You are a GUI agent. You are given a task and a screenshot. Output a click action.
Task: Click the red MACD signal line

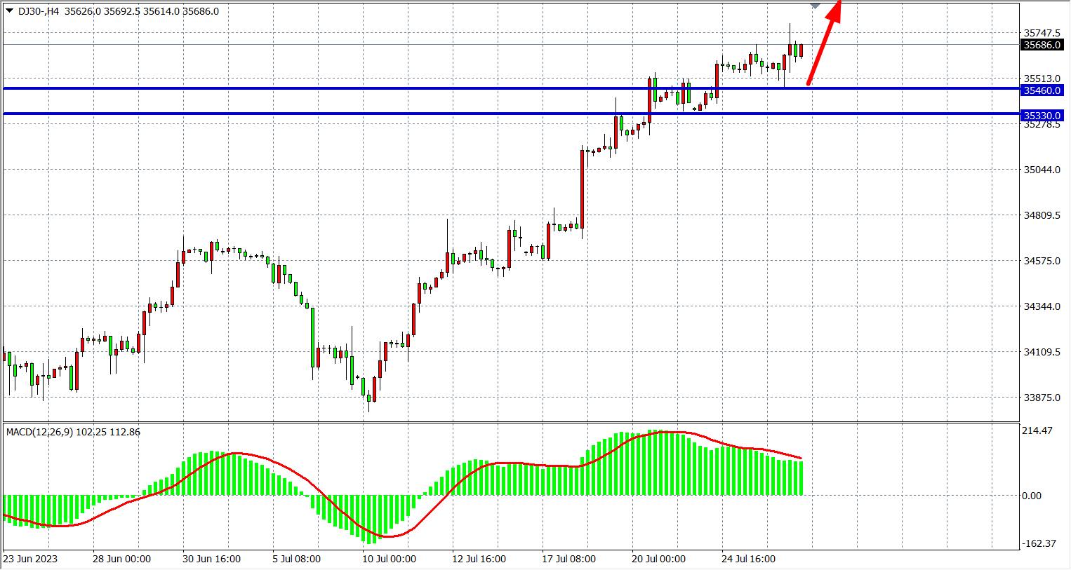click(x=267, y=461)
